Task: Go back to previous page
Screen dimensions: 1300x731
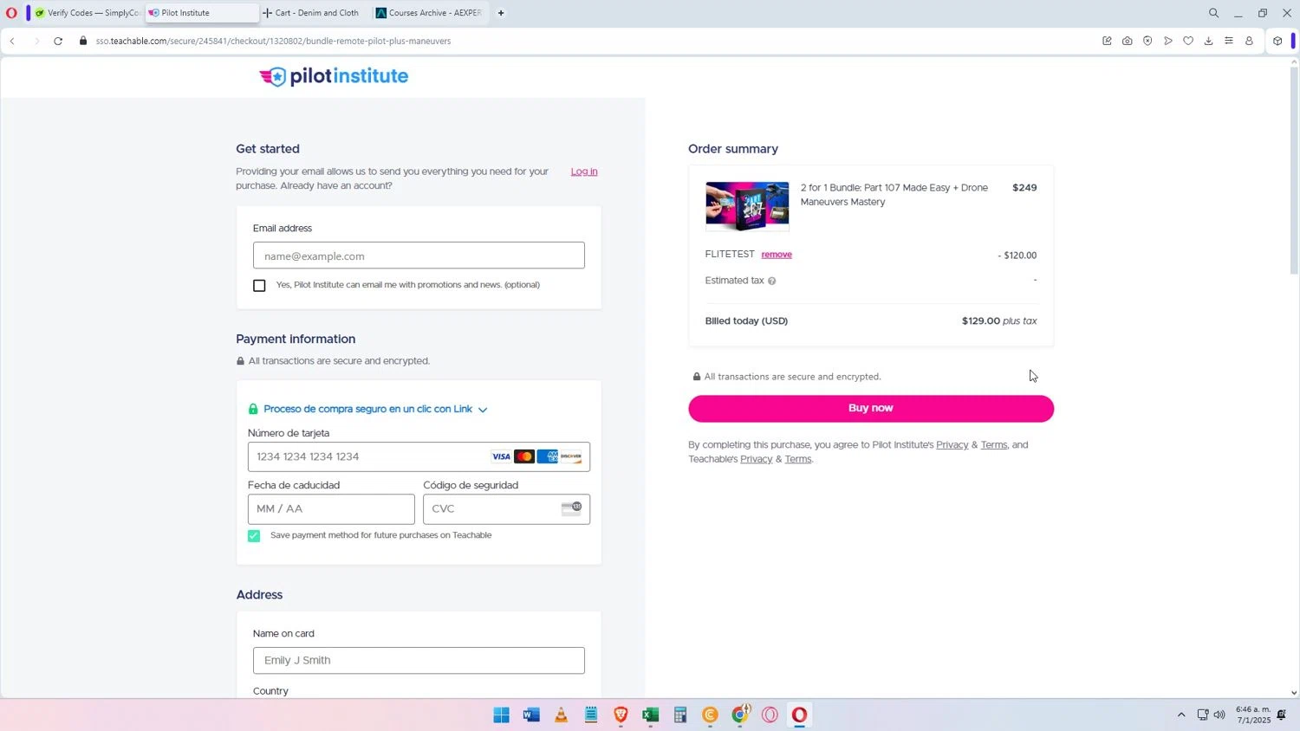Action: click(13, 41)
